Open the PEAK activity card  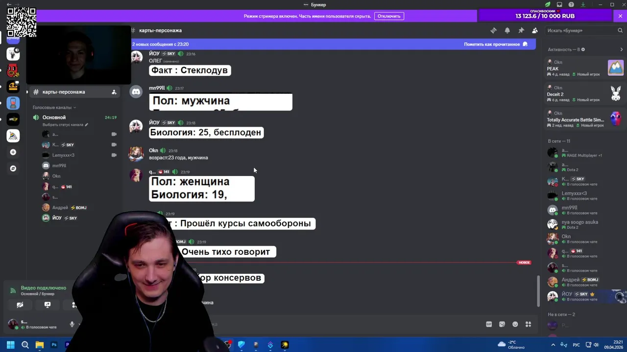585,68
